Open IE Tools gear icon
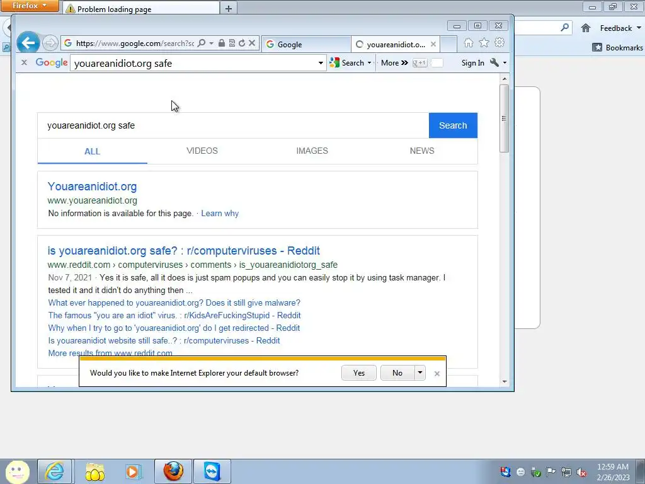The image size is (645, 484). coord(499,43)
